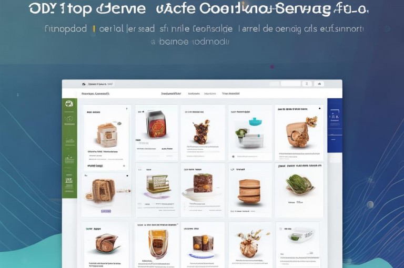Open the teal bowl and broccoli product

pos(249,133)
